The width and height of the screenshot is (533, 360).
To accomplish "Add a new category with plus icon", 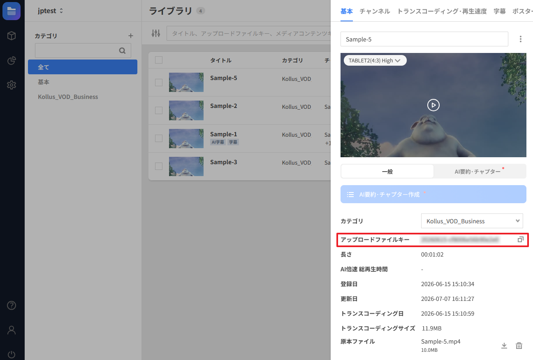I will click(x=131, y=36).
